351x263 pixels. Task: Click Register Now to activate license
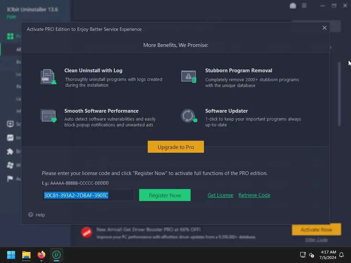165,195
